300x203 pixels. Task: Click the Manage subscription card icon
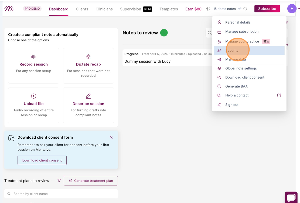pos(219,32)
